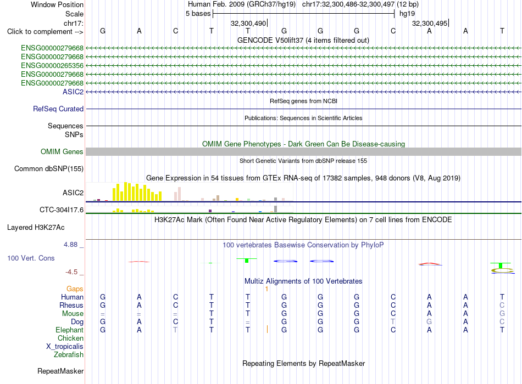Open the 'Common dbSNP(155)' track label
Screen dimensions: 522x384
[48, 168]
